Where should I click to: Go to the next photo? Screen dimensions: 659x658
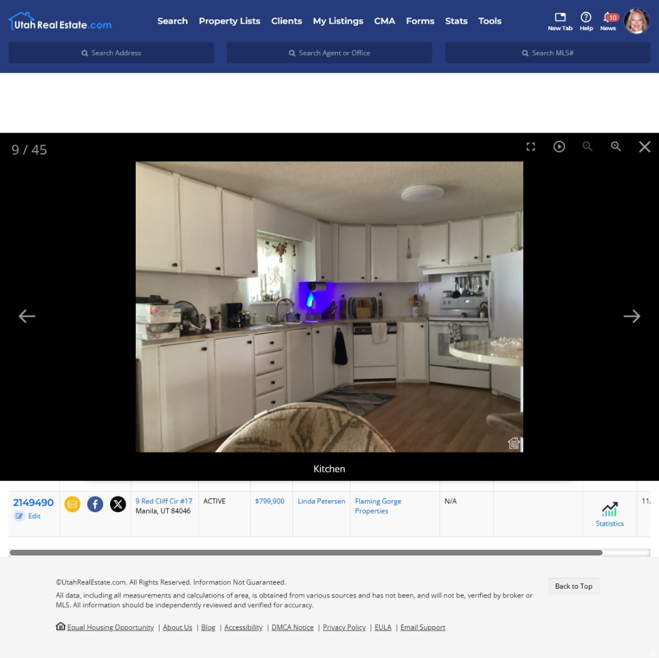(631, 316)
